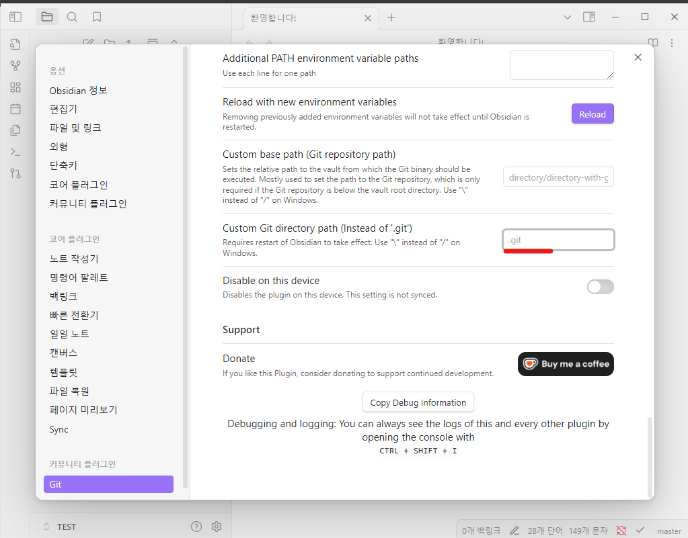Click the Reload button
Screen dimensions: 688x538
593,114
